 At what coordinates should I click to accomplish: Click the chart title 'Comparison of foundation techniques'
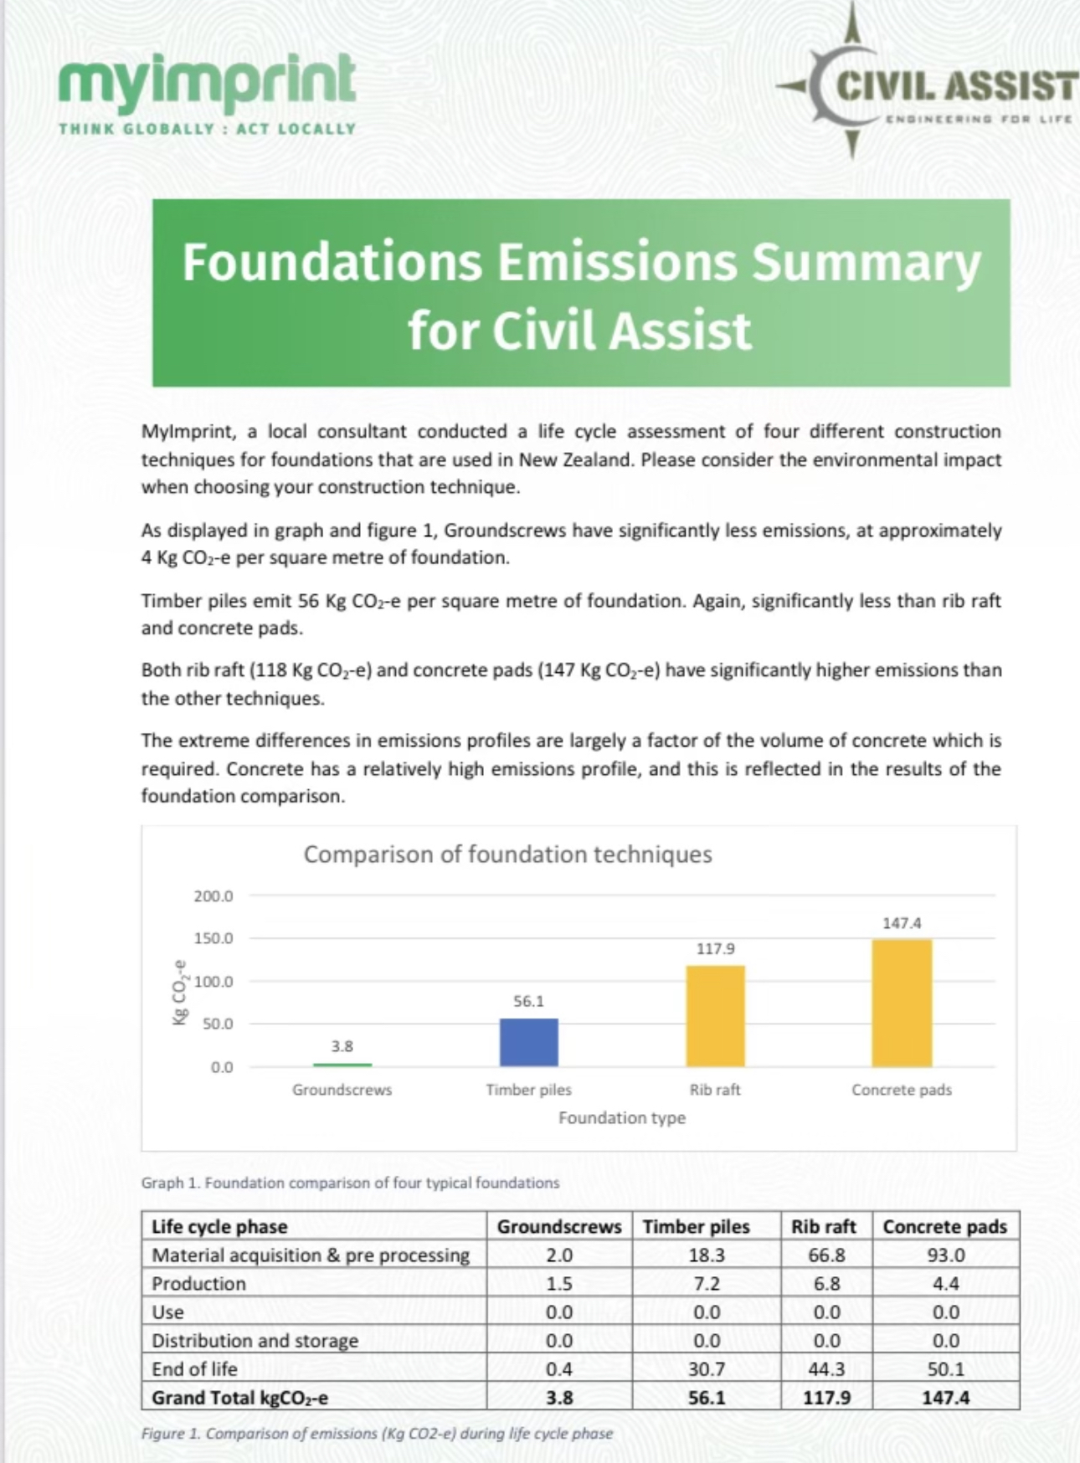pos(507,854)
